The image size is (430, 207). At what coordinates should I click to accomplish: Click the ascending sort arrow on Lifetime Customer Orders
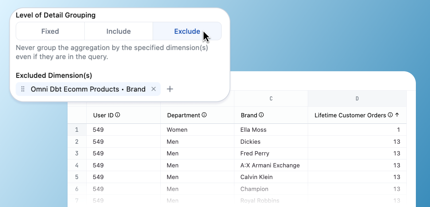397,115
